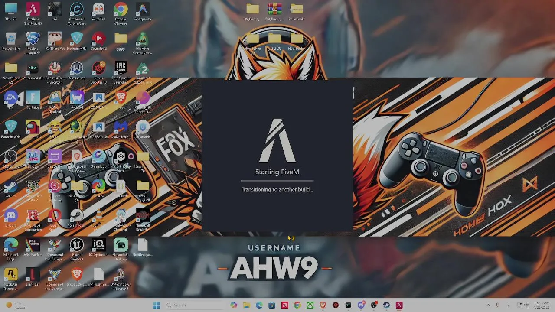Open the UrbanVPN desktop shortcut
This screenshot has height=312, width=555.
point(143,130)
